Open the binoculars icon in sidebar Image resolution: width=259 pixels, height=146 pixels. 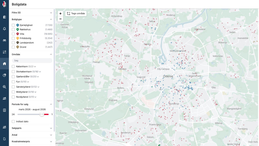point(5,40)
